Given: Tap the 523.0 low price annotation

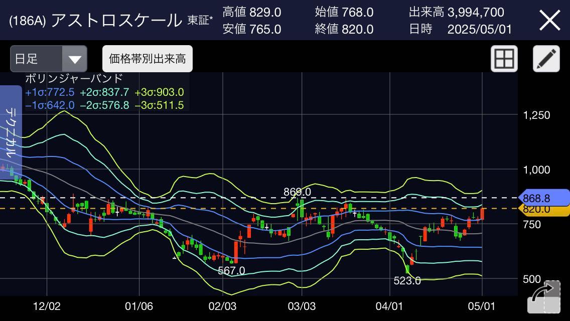Looking at the screenshot, I should pos(407,281).
